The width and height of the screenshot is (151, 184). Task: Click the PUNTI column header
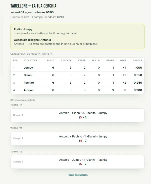click(x=50, y=61)
